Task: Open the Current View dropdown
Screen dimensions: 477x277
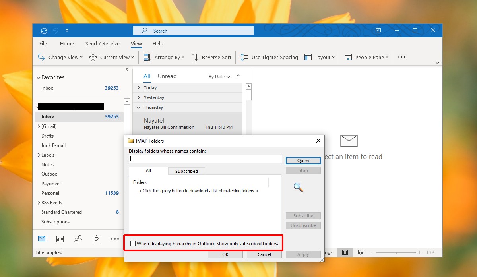Action: tap(112, 57)
